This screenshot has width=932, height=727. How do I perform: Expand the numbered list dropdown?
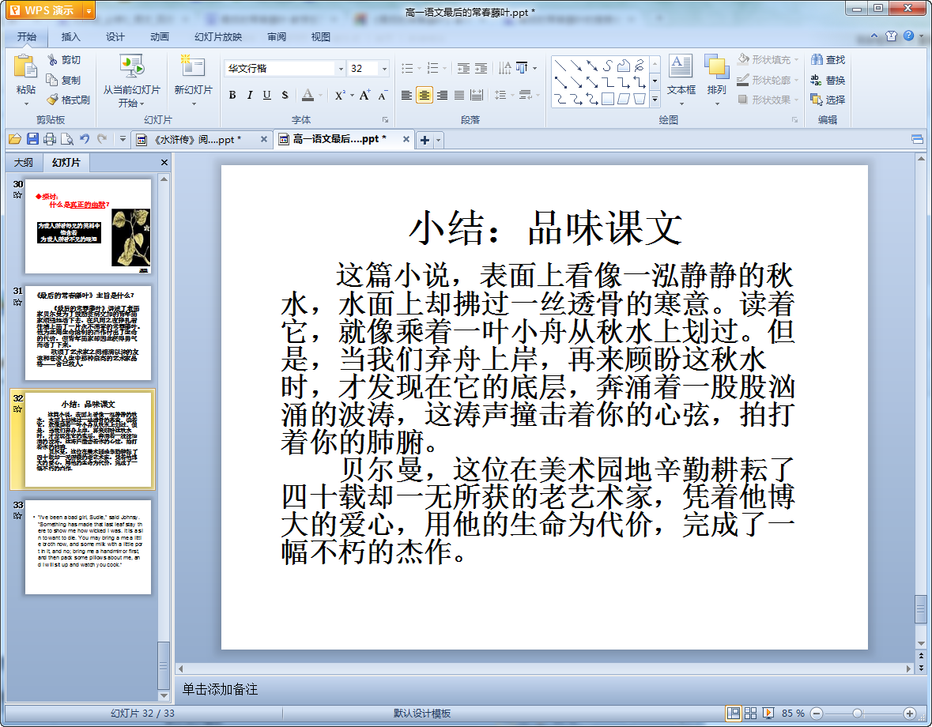click(x=444, y=68)
